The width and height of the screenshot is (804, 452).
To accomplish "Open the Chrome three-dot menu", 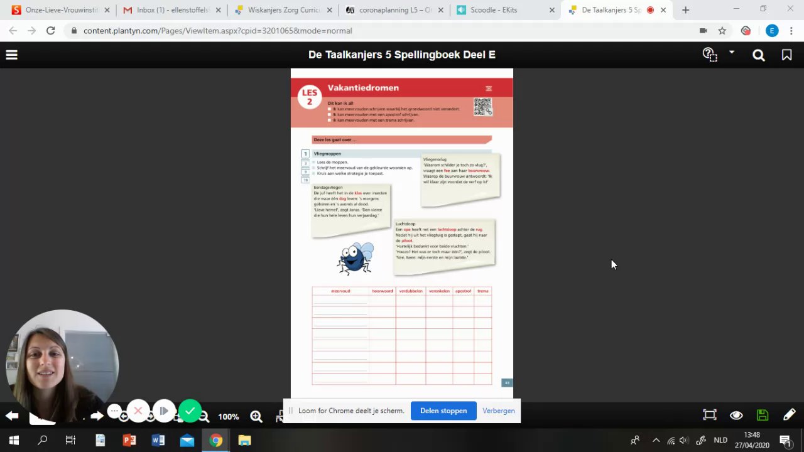I will 791,31.
